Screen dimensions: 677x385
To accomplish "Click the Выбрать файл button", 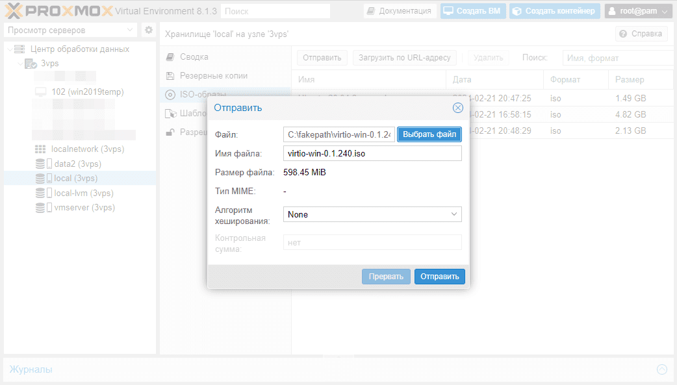I will pos(429,134).
